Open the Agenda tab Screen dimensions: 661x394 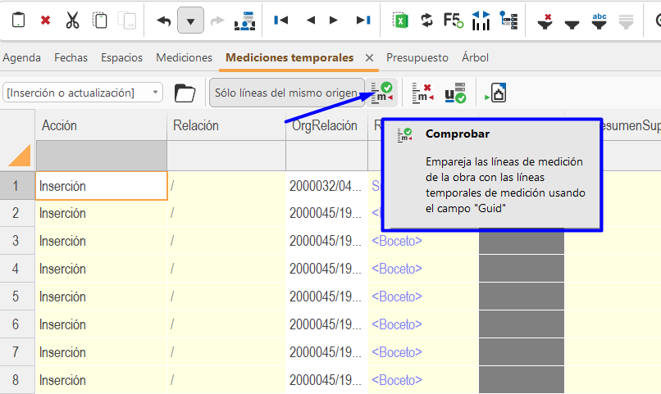[x=21, y=57]
